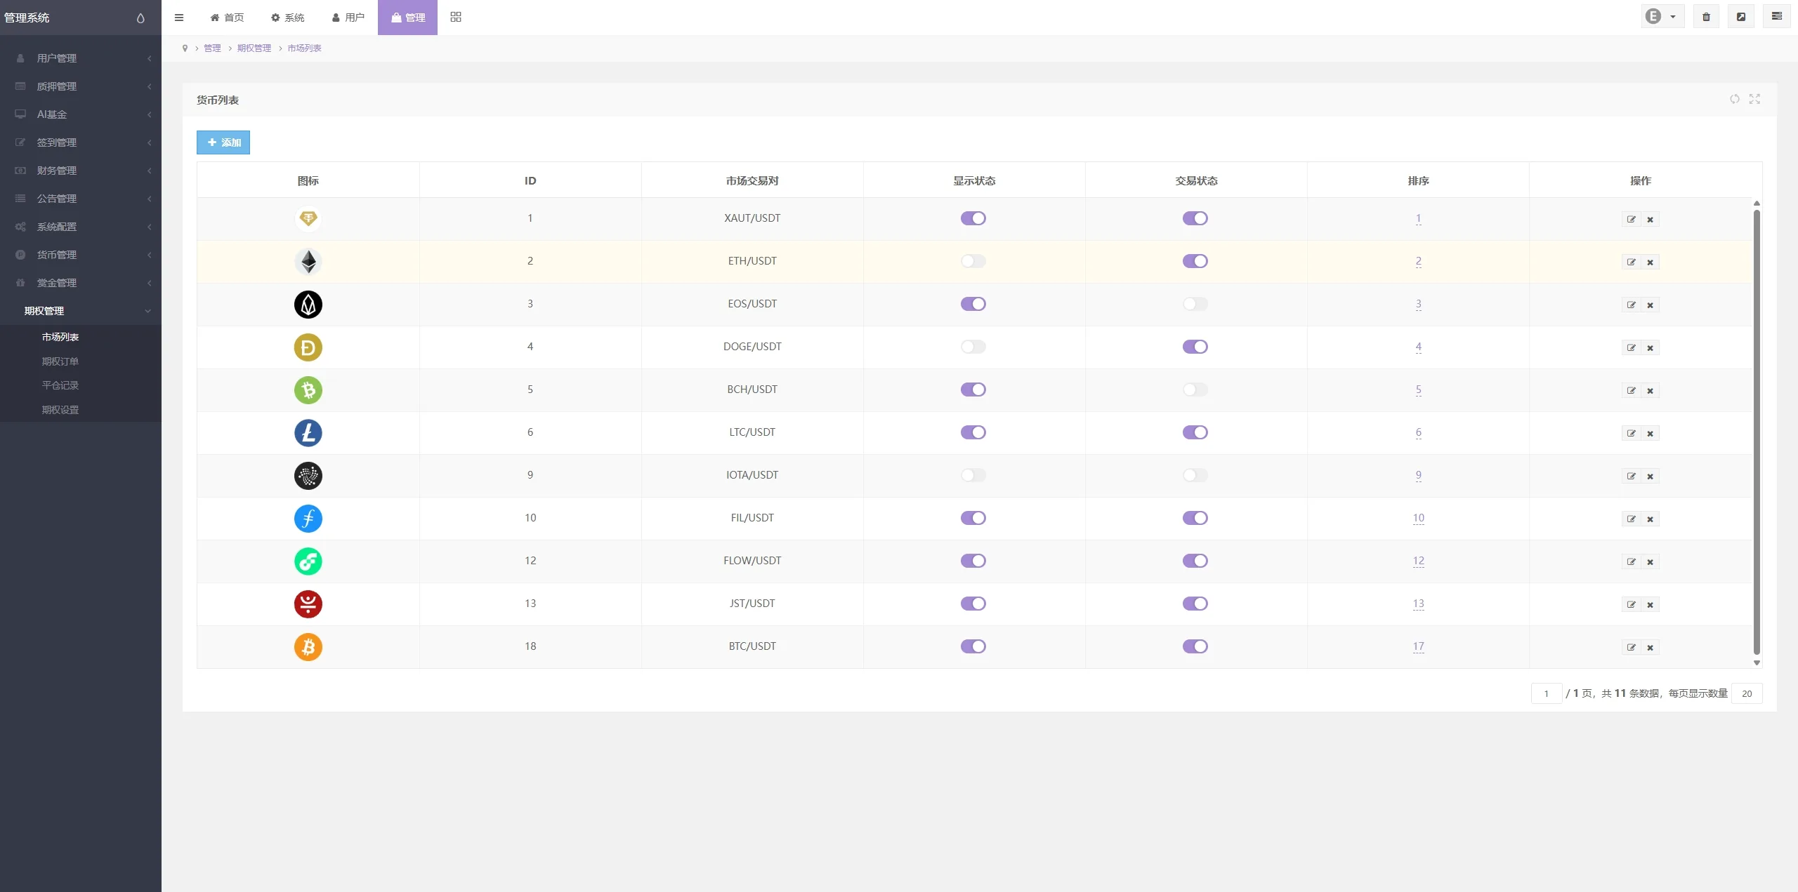Viewport: 1798px width, 892px height.
Task: Open 期权订单 submenu item
Action: click(60, 361)
